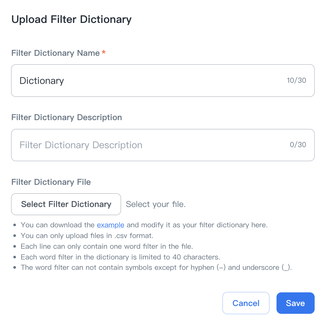Click the 'Filter Dictionary Name' label

click(56, 53)
